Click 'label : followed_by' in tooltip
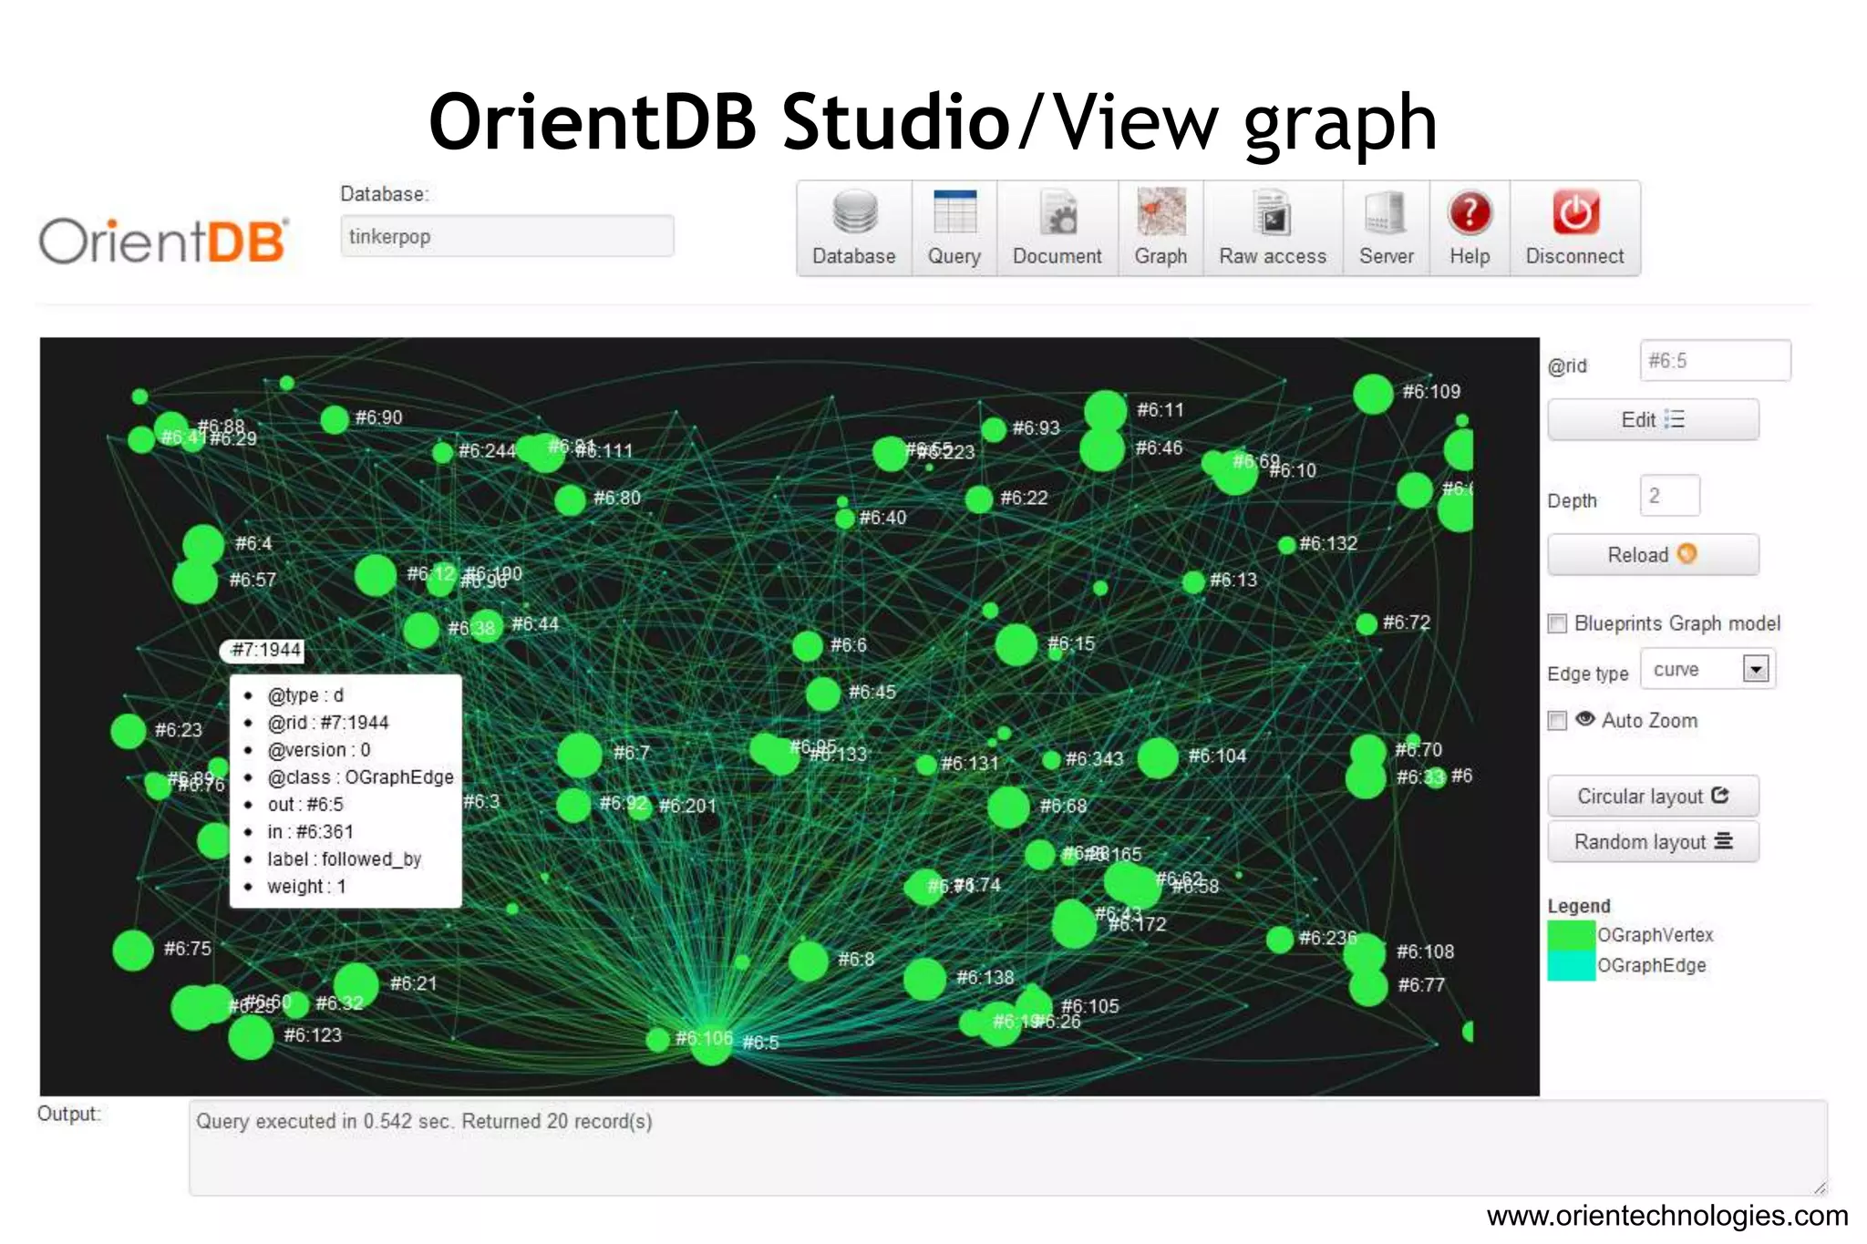This screenshot has height=1244, width=1867. (344, 859)
